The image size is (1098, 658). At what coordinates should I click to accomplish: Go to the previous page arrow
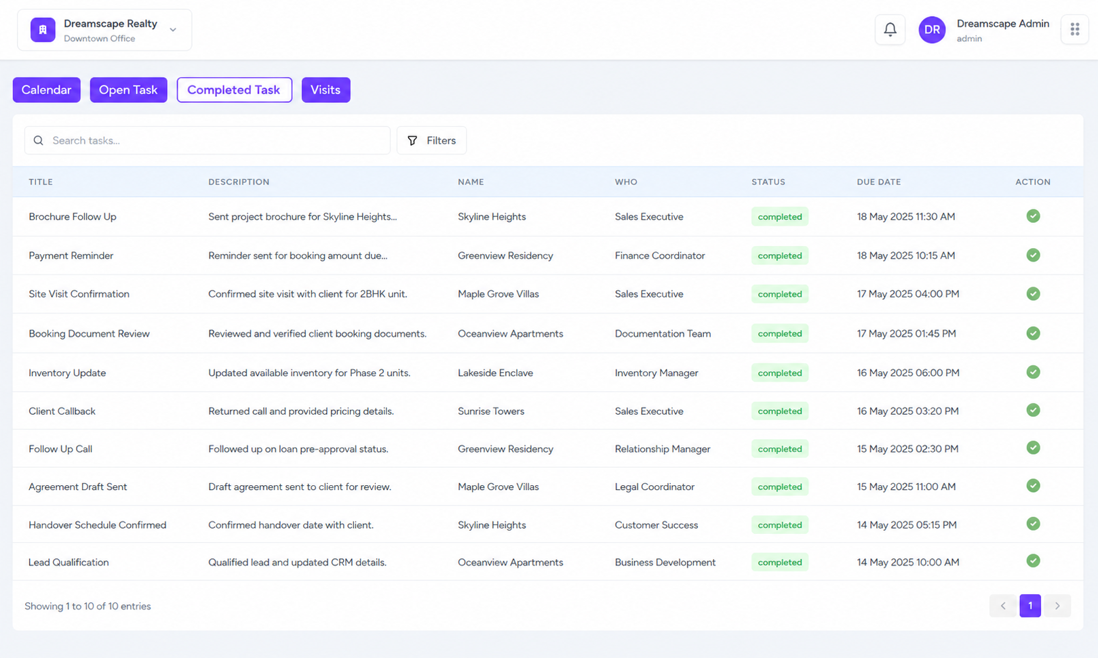pyautogui.click(x=1003, y=606)
